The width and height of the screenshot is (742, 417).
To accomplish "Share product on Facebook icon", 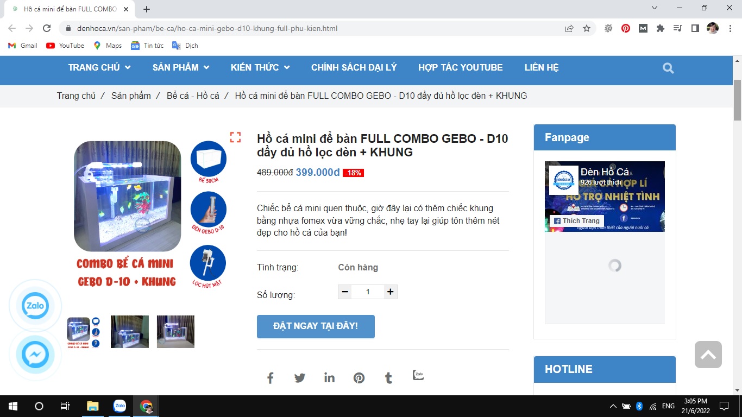I will (x=270, y=378).
